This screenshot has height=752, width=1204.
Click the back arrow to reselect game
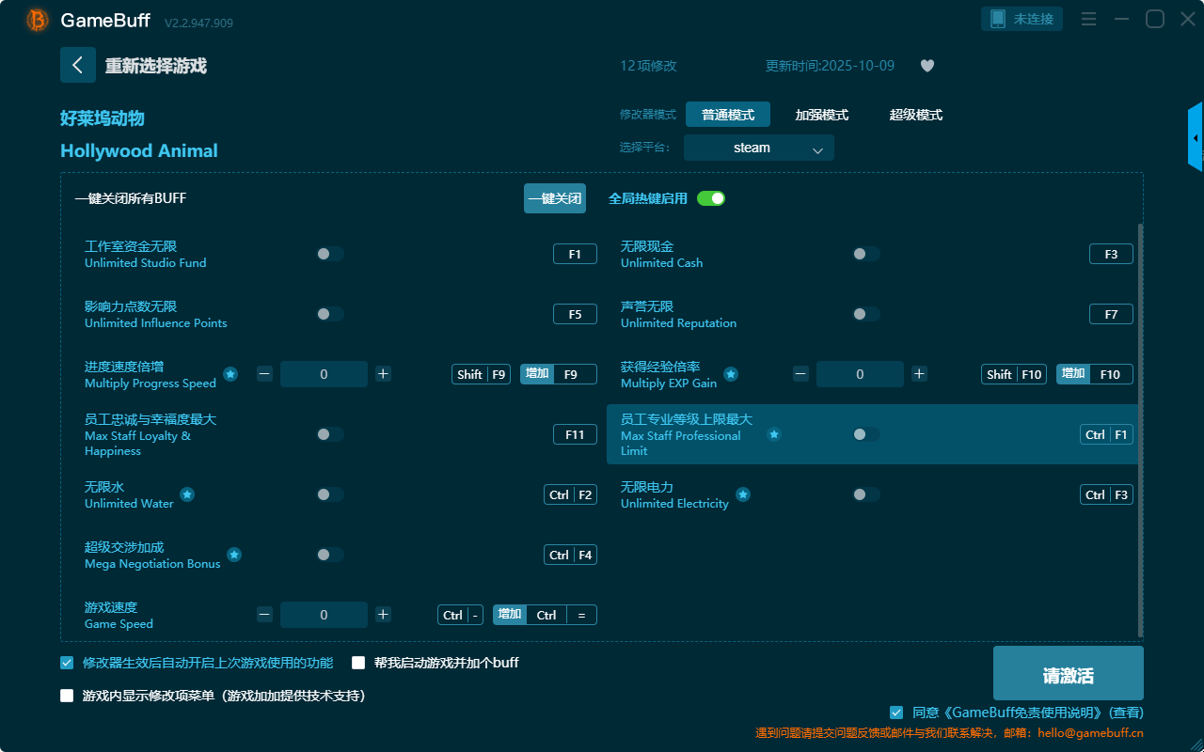[x=78, y=65]
